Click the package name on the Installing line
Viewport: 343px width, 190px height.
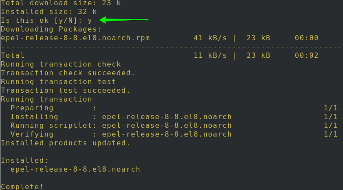[x=166, y=117]
